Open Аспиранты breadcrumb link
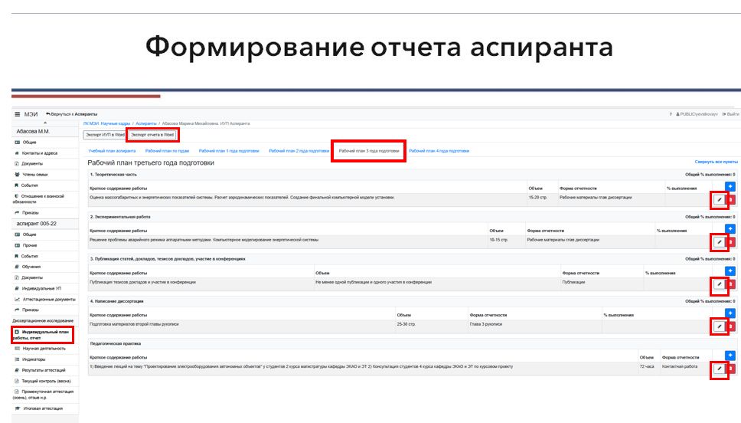The height and width of the screenshot is (423, 741). (146, 123)
